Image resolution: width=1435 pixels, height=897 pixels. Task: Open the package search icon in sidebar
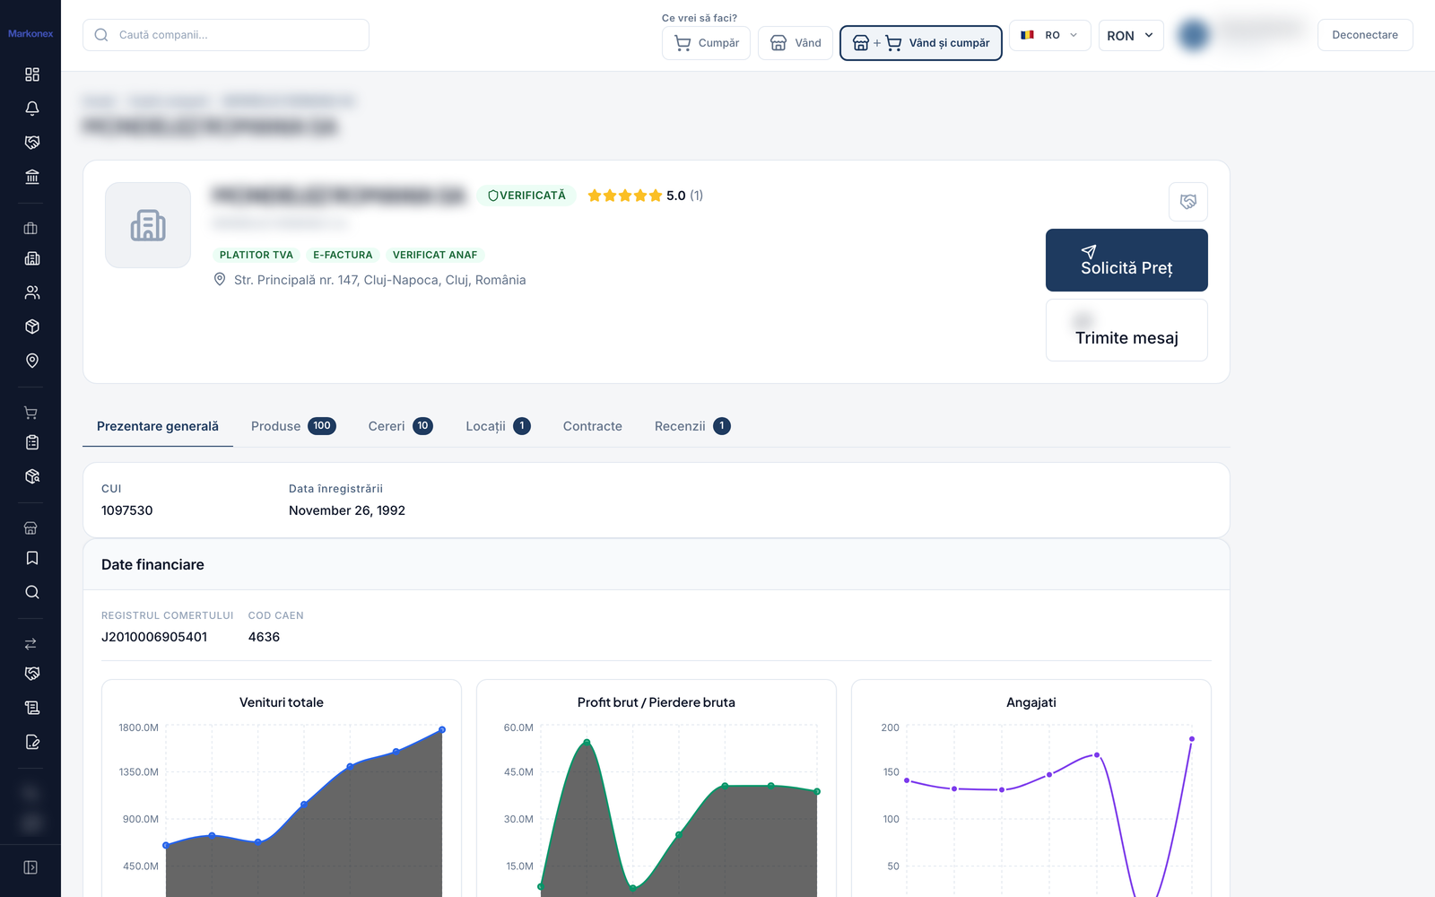click(32, 476)
